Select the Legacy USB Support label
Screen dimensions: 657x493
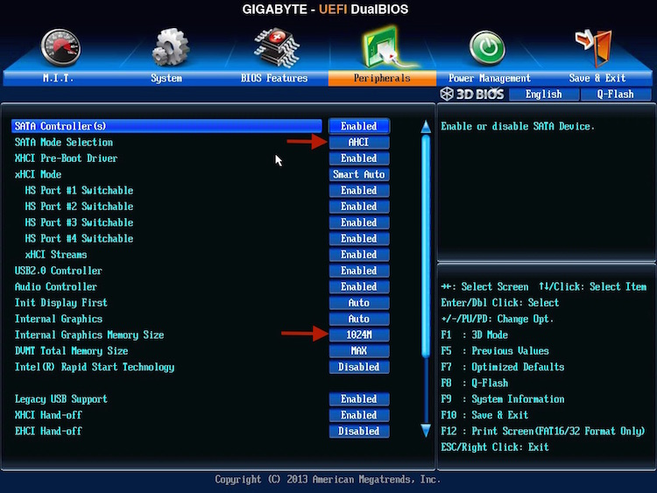tap(60, 399)
